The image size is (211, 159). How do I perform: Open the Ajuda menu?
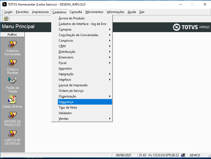[x=132, y=12]
